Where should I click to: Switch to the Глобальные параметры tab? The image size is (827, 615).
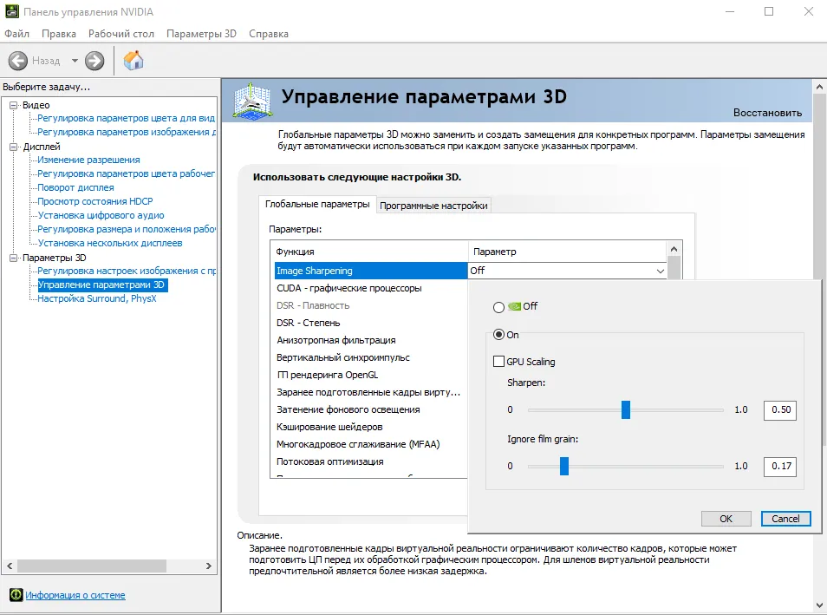pyautogui.click(x=317, y=205)
